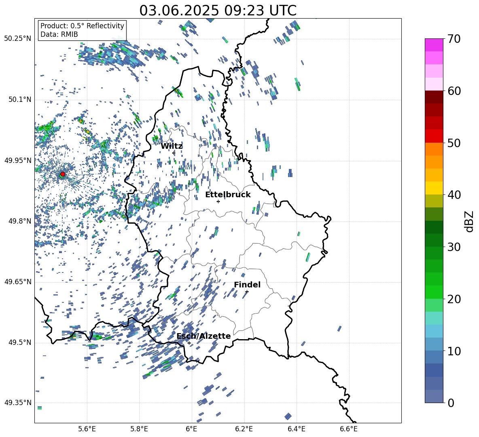Click the 50.25°N latitude label

click(x=18, y=39)
